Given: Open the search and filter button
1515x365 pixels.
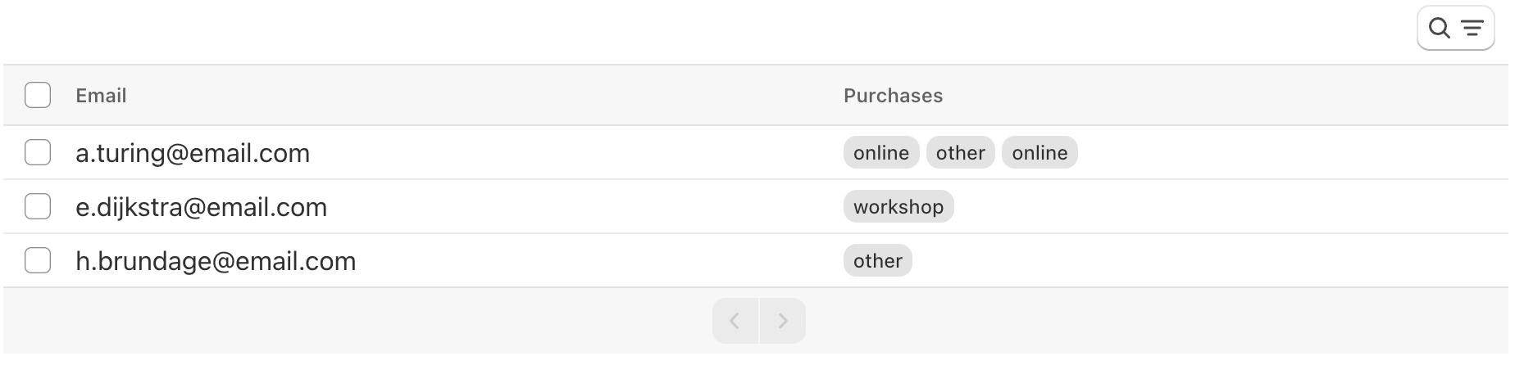Looking at the screenshot, I should click(x=1455, y=29).
